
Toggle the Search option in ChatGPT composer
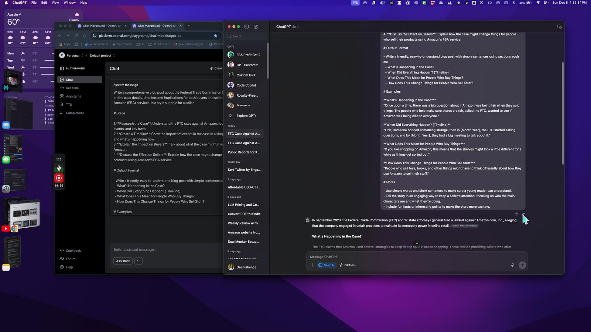click(326, 265)
